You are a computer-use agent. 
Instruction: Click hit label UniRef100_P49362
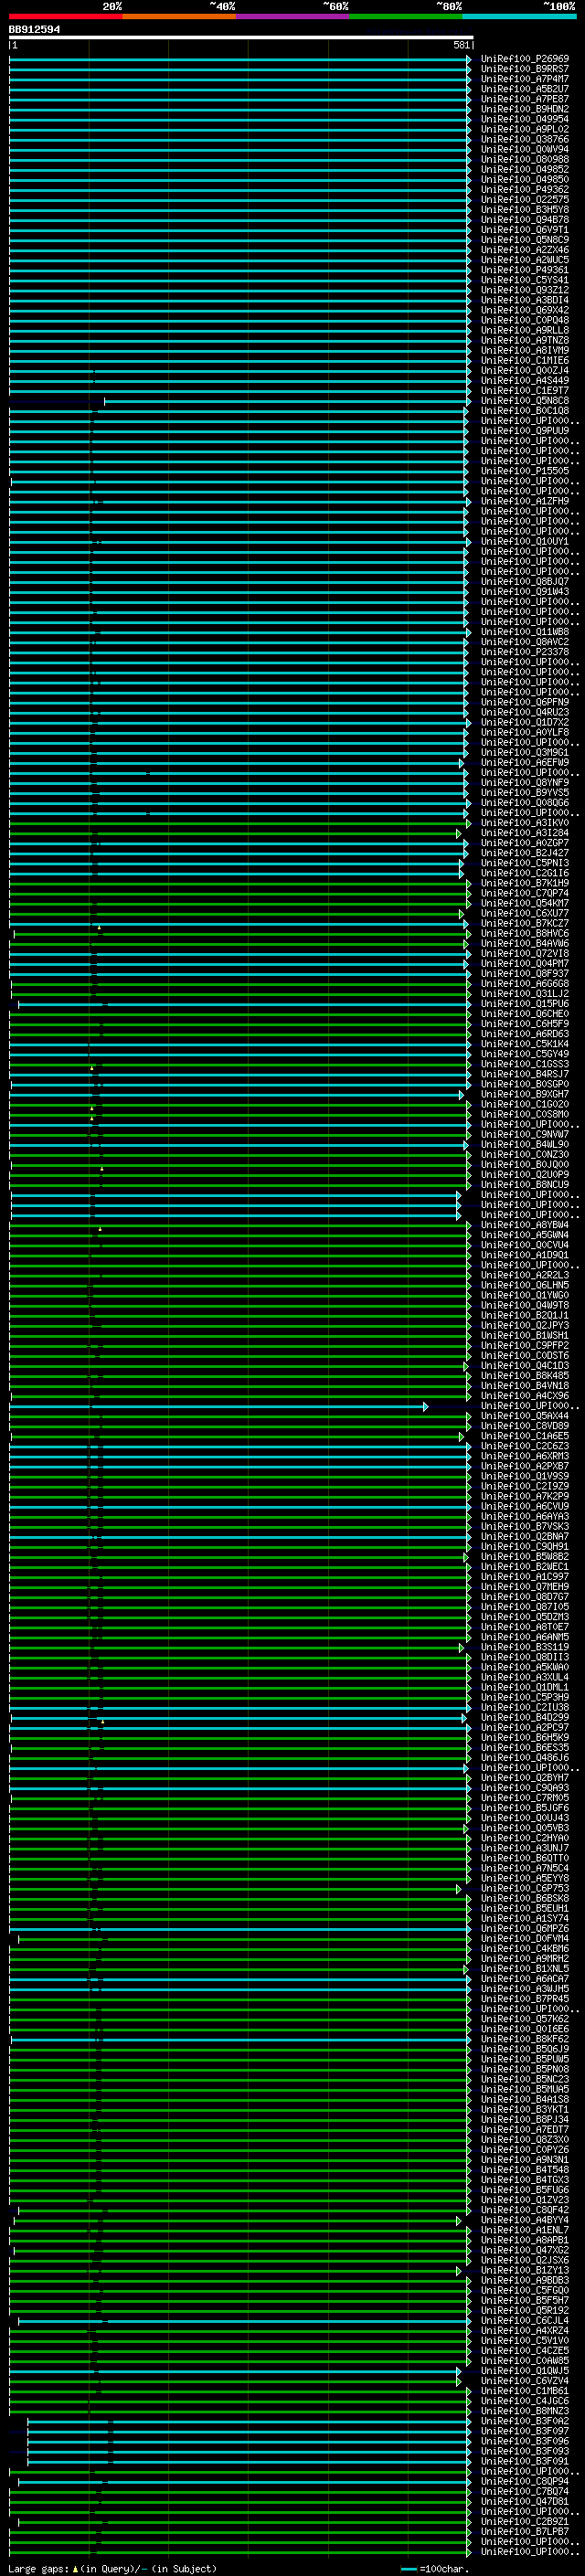click(525, 189)
